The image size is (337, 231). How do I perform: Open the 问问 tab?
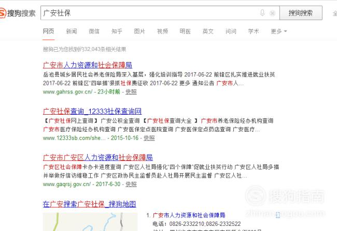231,32
